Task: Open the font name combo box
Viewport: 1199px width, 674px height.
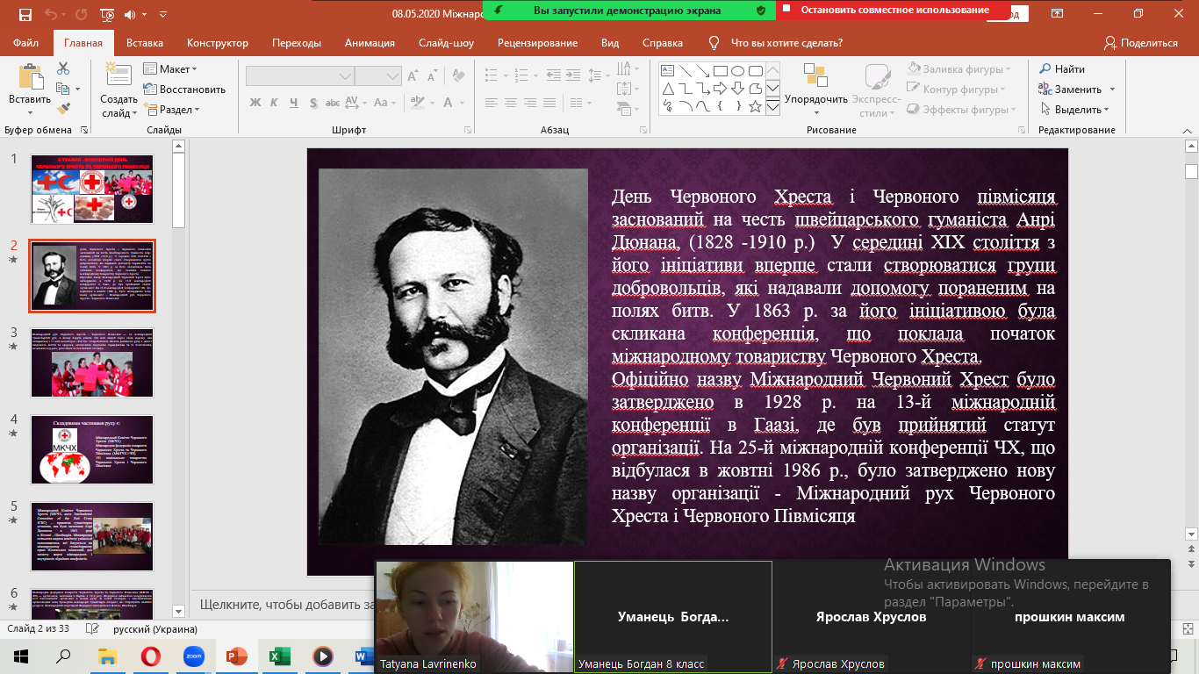Action: coord(299,76)
